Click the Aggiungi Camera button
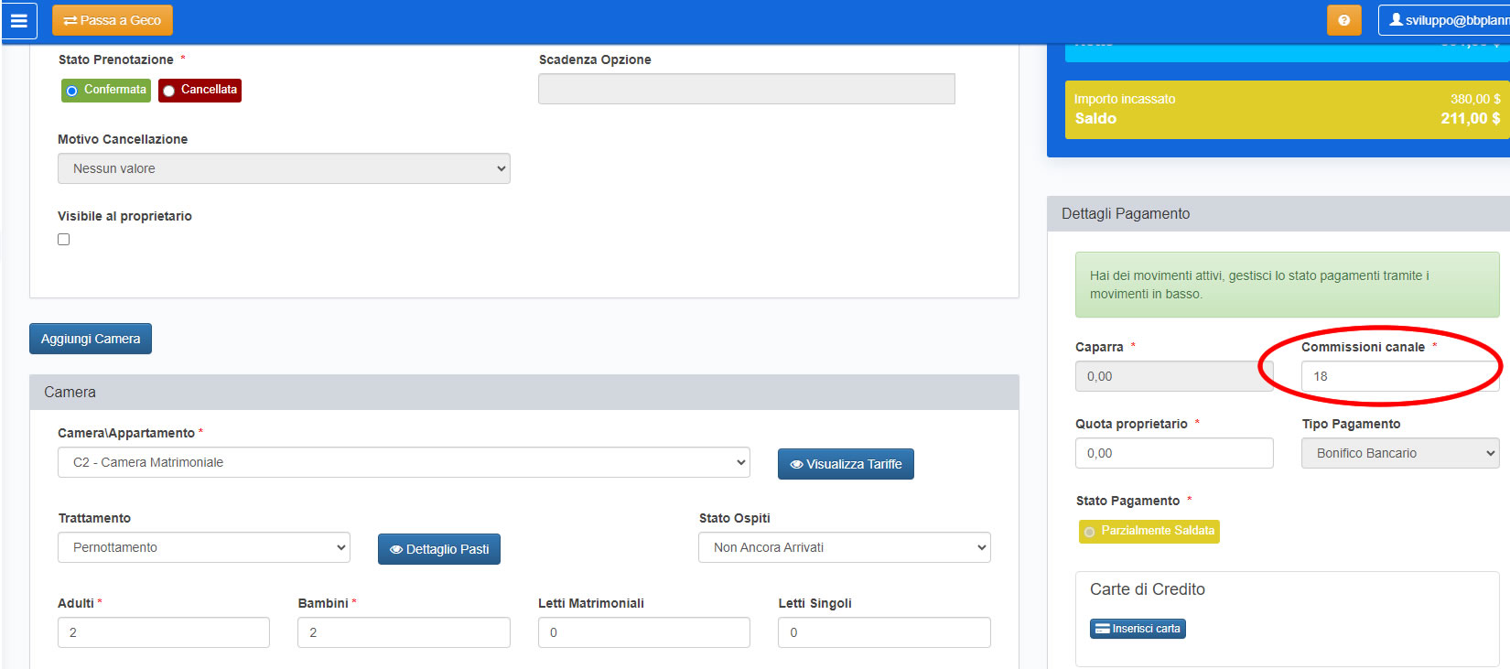This screenshot has width=1510, height=669. (x=91, y=339)
